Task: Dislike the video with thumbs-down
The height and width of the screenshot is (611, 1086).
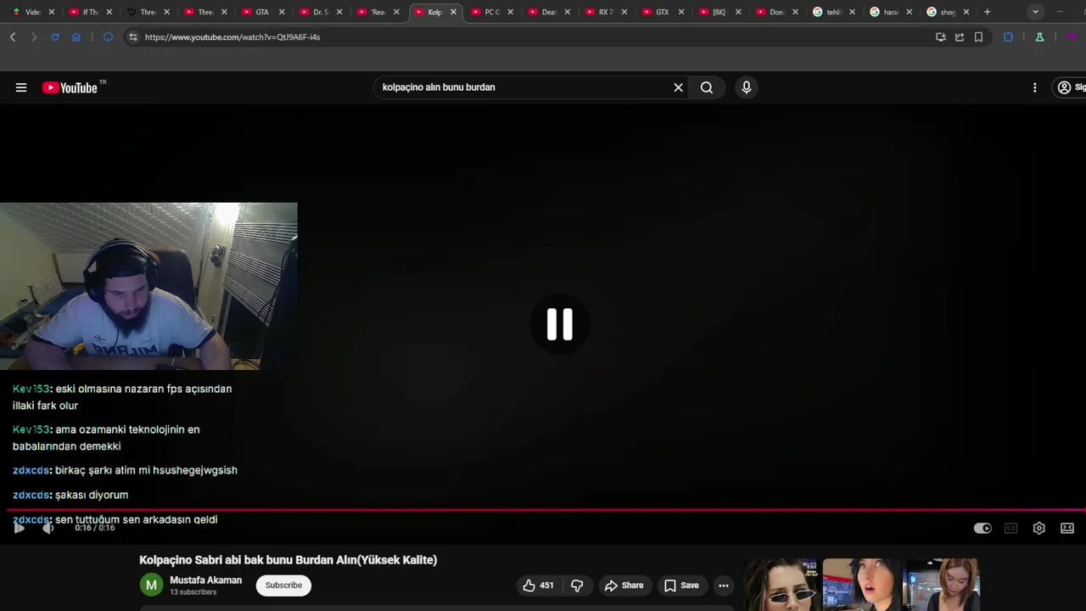Action: [577, 586]
